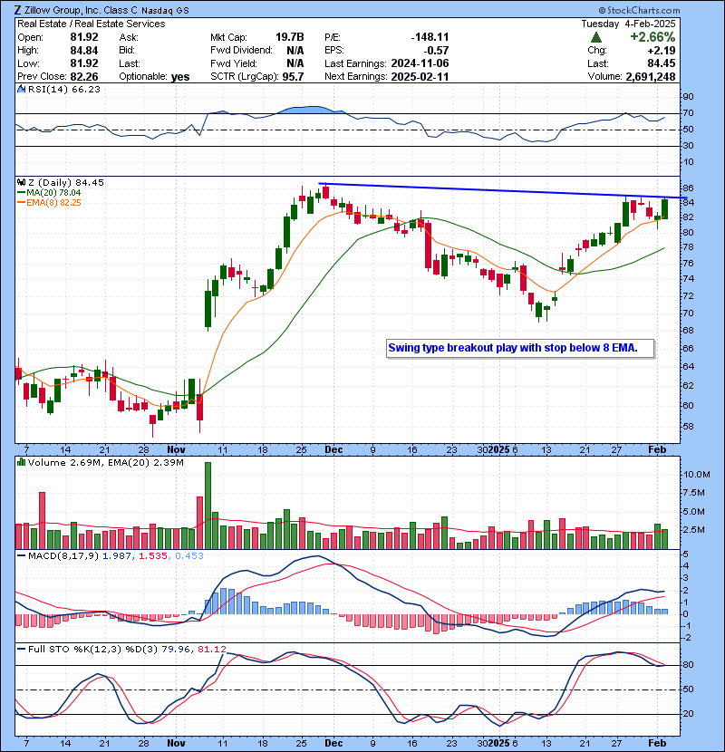Image resolution: width=725 pixels, height=752 pixels.
Task: Click the tallest green volume bar in November
Action: click(208, 506)
